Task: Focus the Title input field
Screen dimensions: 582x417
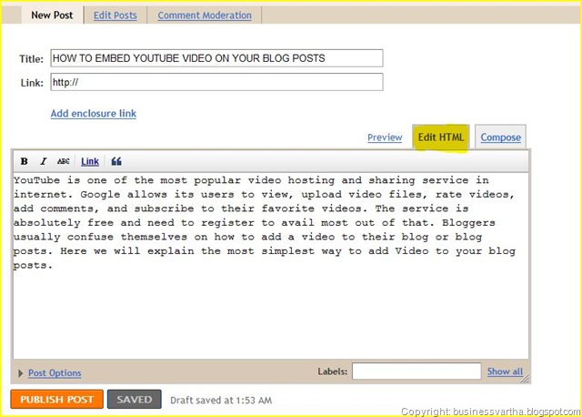Action: coord(216,58)
